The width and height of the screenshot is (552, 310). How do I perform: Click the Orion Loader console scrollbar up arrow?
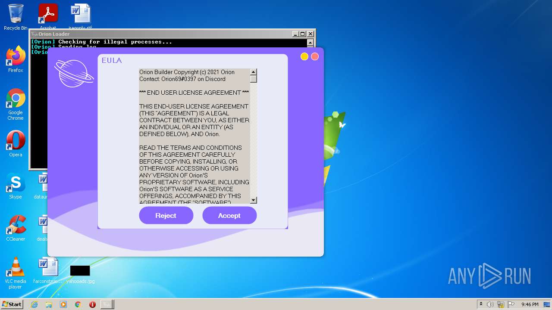(x=310, y=42)
